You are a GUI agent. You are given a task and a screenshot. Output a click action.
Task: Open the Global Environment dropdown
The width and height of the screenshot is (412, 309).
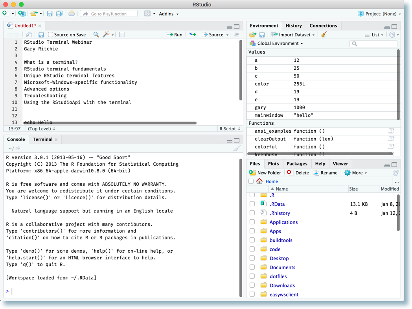point(276,43)
